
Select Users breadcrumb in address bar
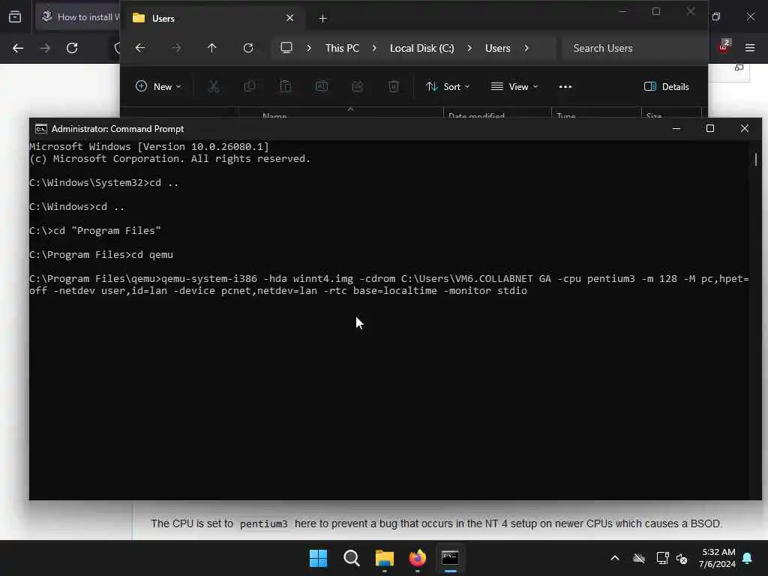(498, 48)
